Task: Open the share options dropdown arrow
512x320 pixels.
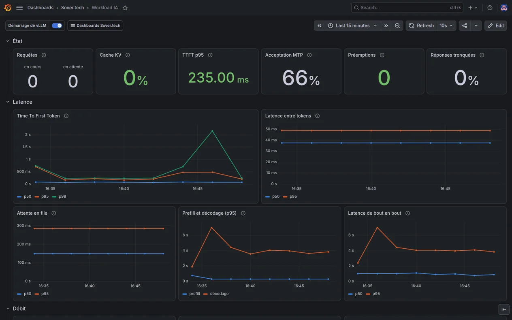Action: [x=476, y=26]
